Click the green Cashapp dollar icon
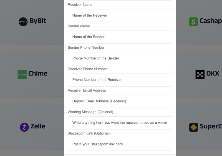The image size is (222, 156). [x=193, y=22]
